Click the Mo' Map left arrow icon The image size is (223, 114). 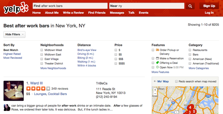(155, 82)
